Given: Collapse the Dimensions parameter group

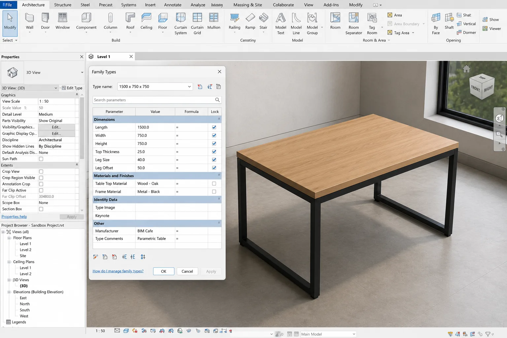Looking at the screenshot, I should (219, 119).
